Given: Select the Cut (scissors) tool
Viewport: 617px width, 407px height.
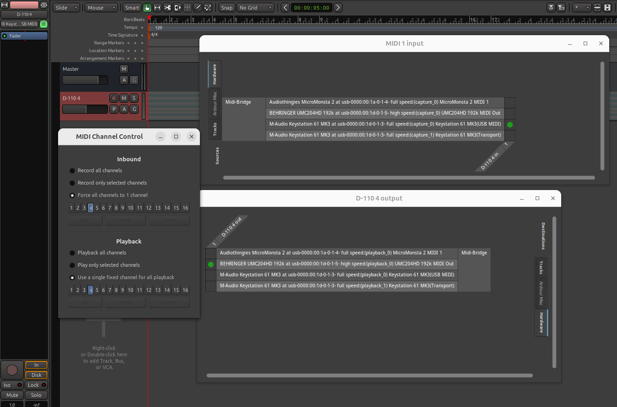Looking at the screenshot, I should tap(167, 8).
